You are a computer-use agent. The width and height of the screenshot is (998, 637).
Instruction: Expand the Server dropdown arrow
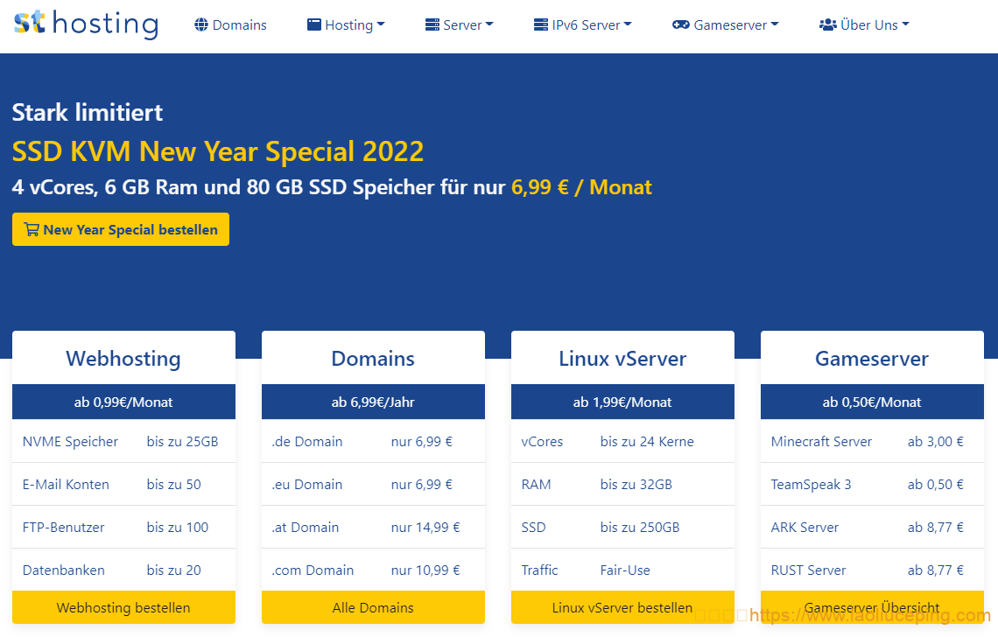[x=489, y=25]
